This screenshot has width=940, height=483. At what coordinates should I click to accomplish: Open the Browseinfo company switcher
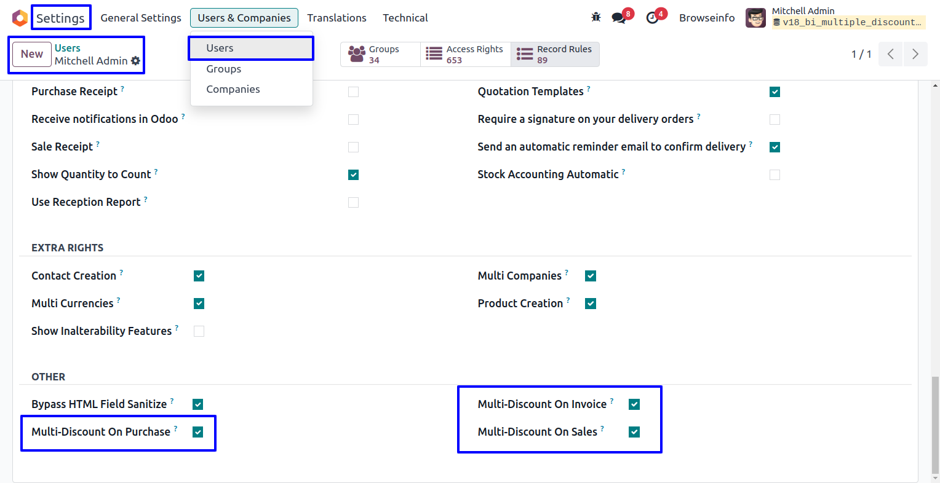click(706, 18)
